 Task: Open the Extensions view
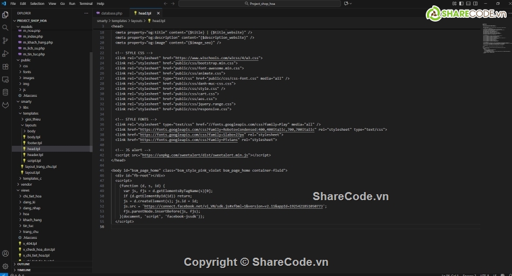click(5, 67)
